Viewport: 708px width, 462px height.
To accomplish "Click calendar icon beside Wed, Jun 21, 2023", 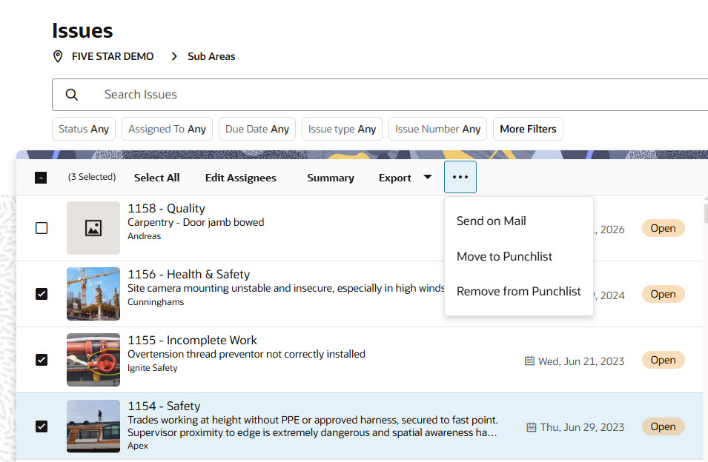I will click(x=529, y=361).
